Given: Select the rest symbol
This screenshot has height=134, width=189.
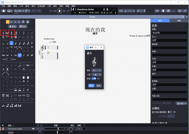Looking at the screenshot, I should point(32,43).
